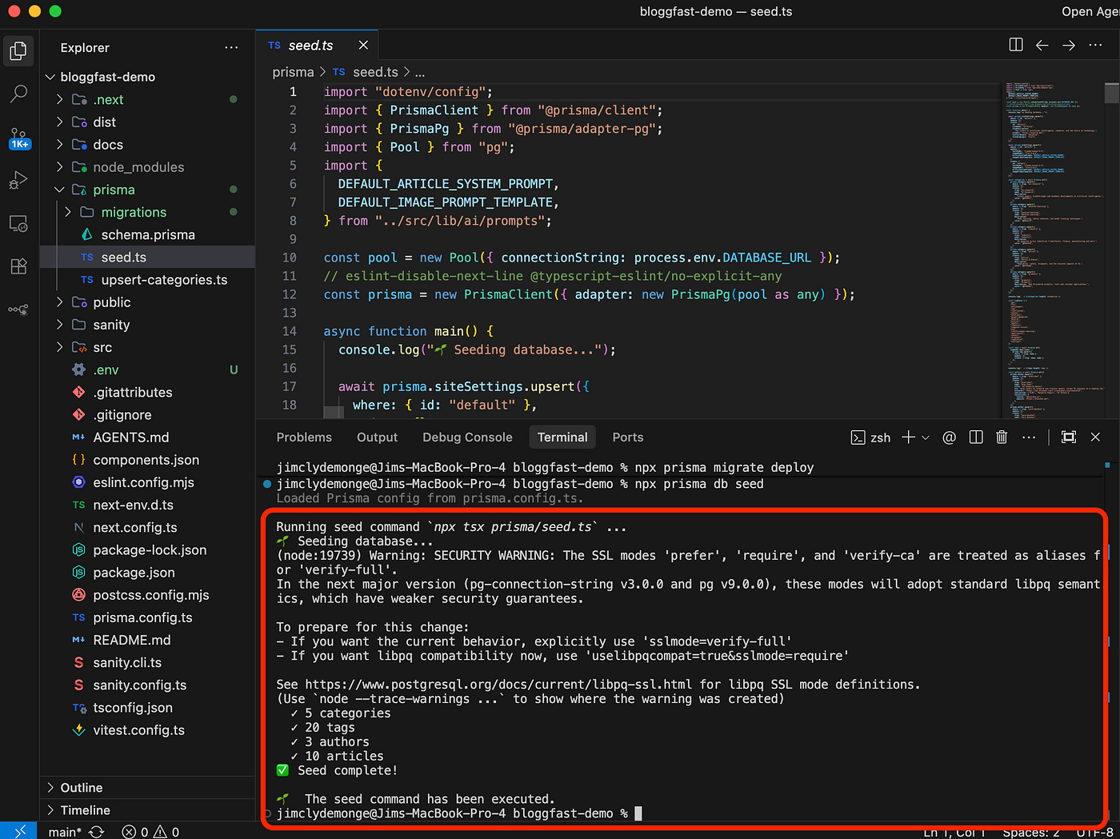
Task: Open remote window indicator in status bar
Action: click(x=18, y=831)
